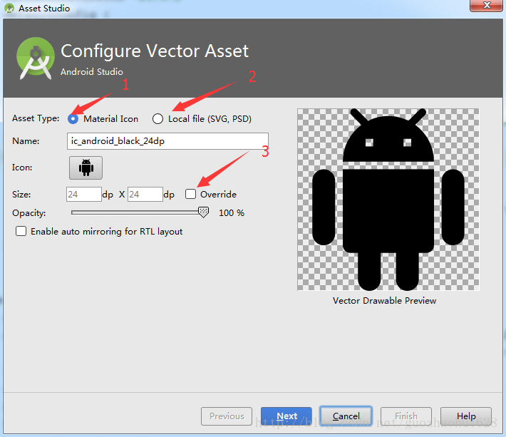Open the Android icon chooser button

(86, 168)
